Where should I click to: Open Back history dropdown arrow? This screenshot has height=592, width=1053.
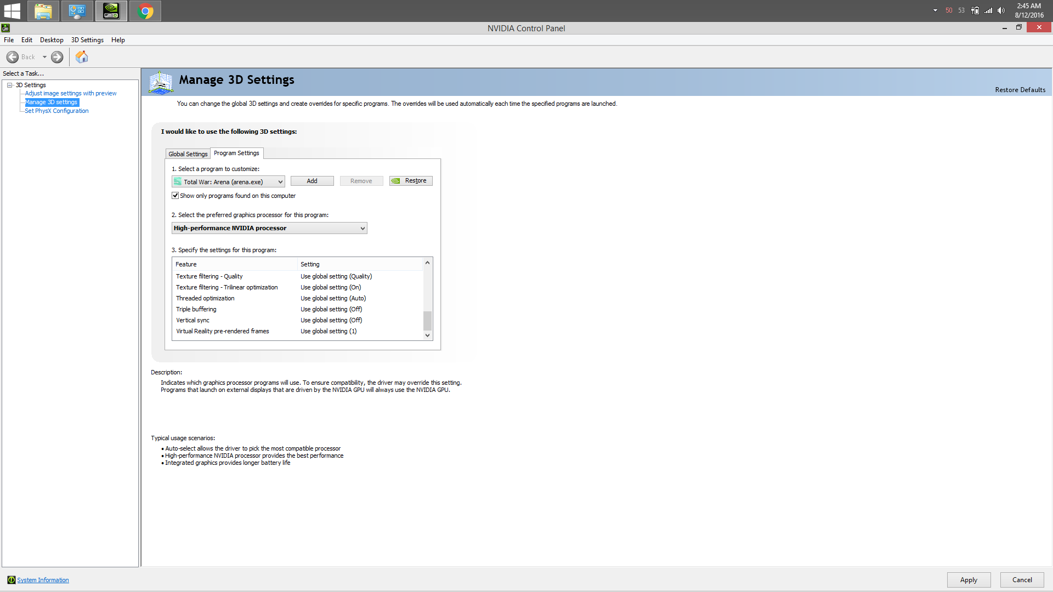click(44, 57)
